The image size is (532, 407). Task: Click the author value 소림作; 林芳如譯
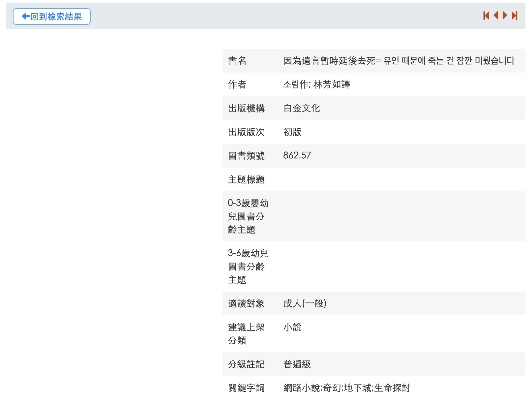(x=316, y=84)
